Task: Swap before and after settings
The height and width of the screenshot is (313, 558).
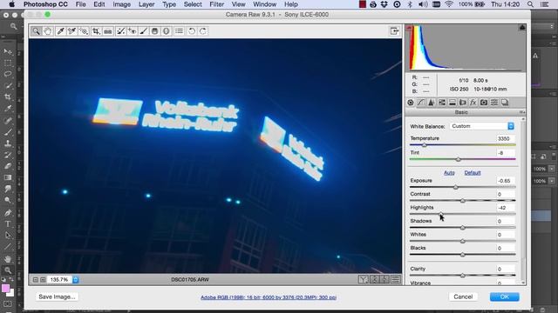Action: point(374,280)
